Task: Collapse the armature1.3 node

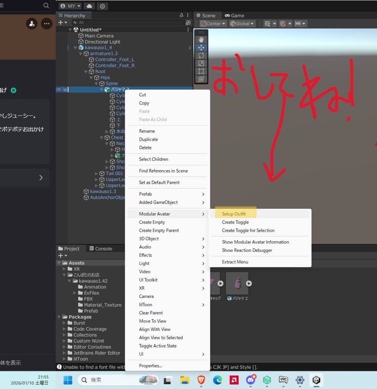Action: point(80,54)
